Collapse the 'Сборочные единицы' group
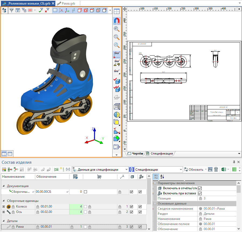This screenshot has width=242, height=232. coord(4,201)
